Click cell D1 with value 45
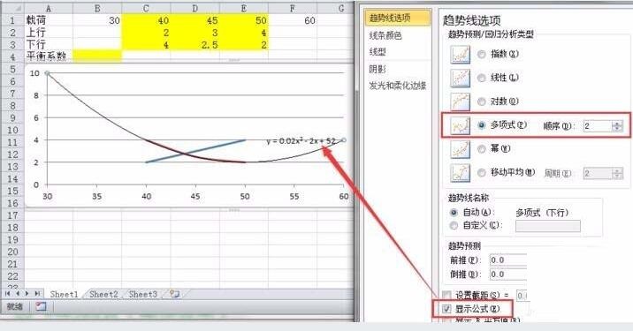 click(195, 20)
